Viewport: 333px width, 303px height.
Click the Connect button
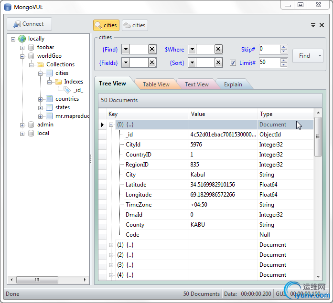tap(29, 24)
